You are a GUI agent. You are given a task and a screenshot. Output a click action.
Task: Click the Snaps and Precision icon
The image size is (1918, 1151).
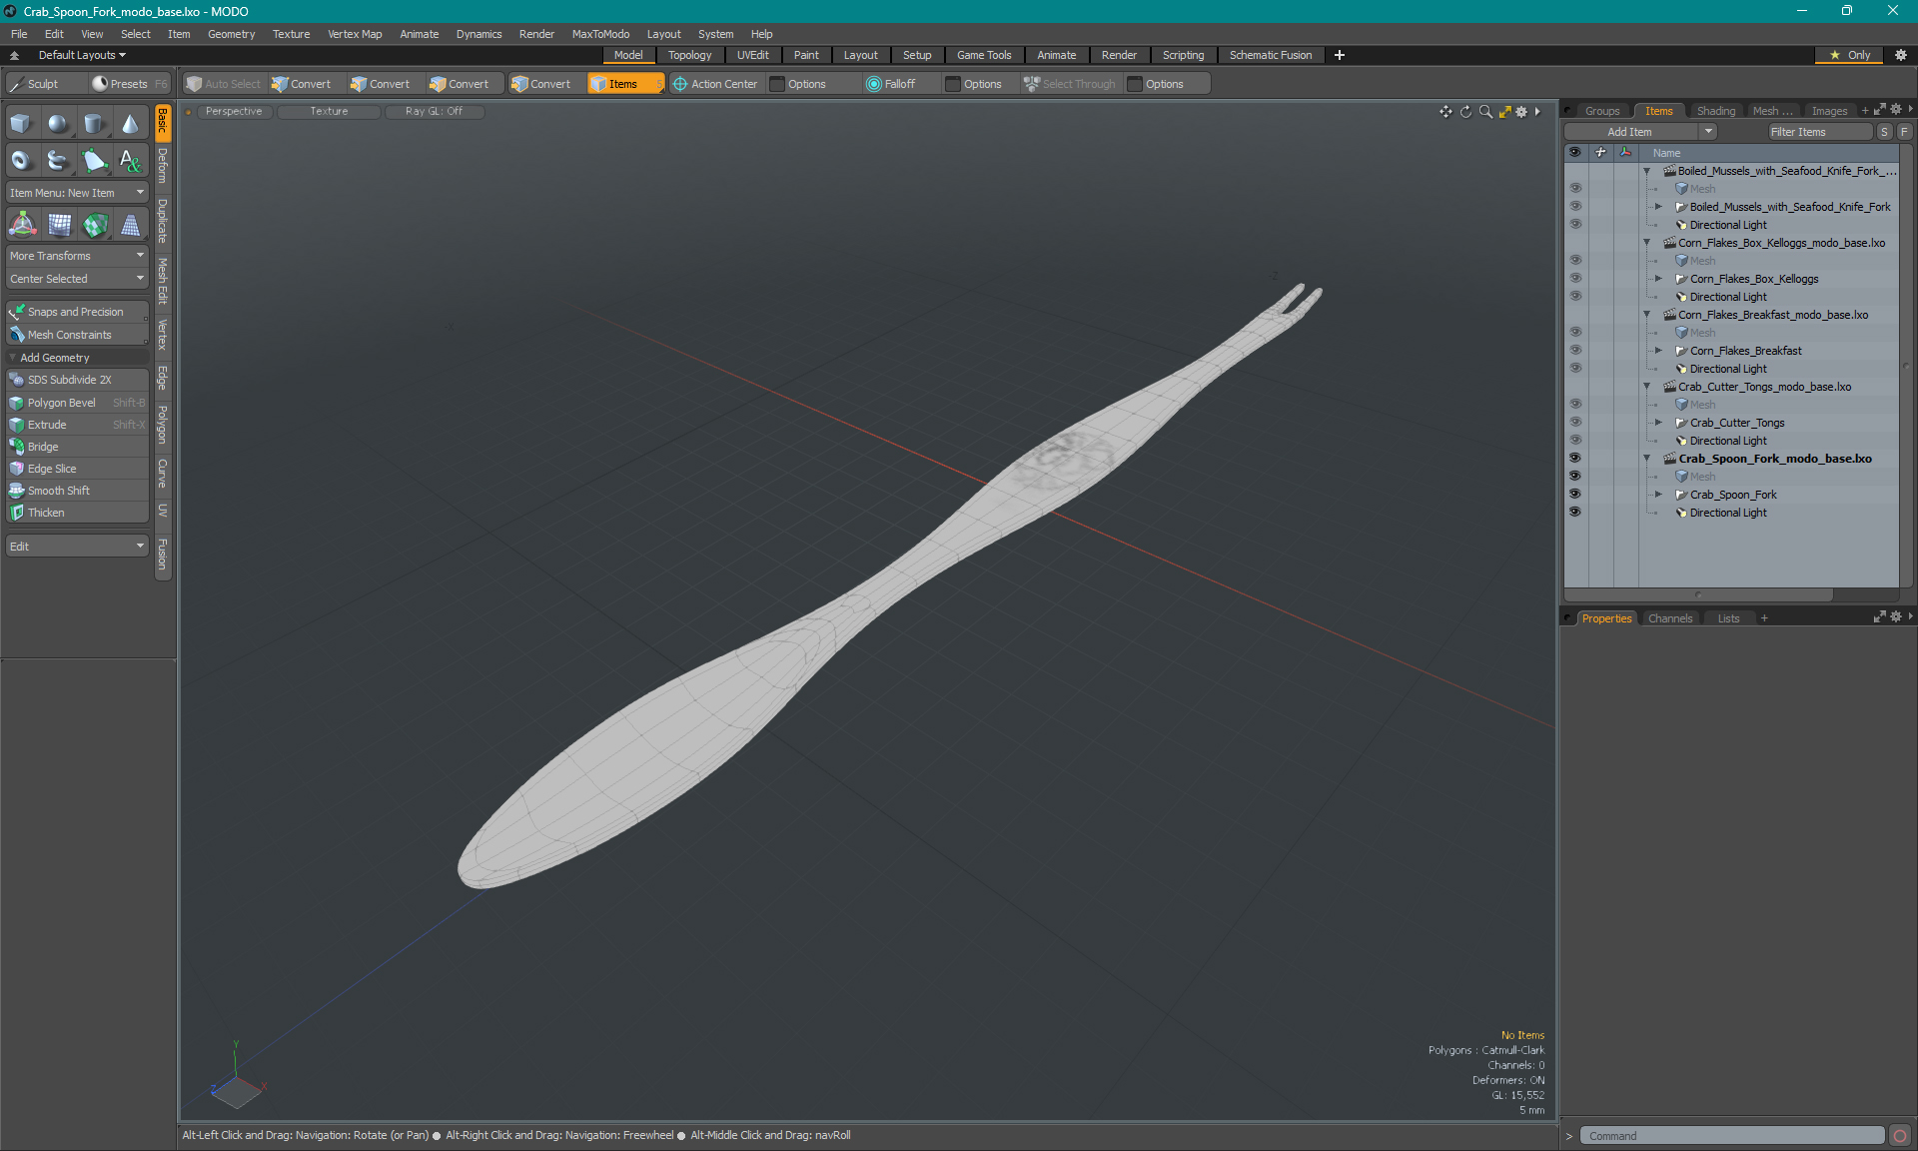click(16, 311)
